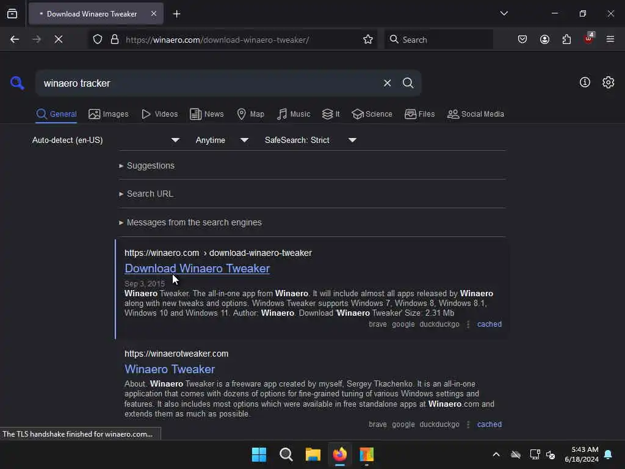The image size is (625, 469).
Task: Submit search with magnifier button
Action: 408,83
